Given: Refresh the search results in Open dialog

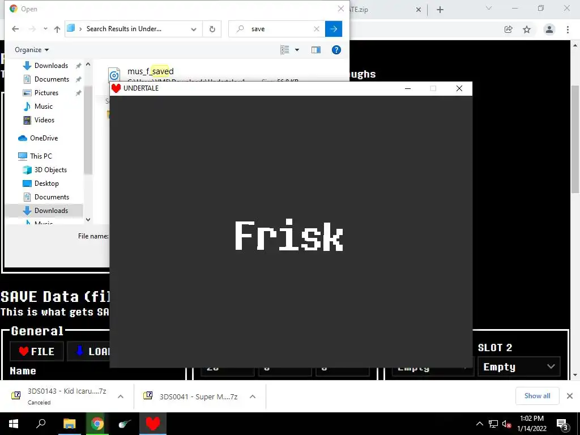Looking at the screenshot, I should 212,29.
